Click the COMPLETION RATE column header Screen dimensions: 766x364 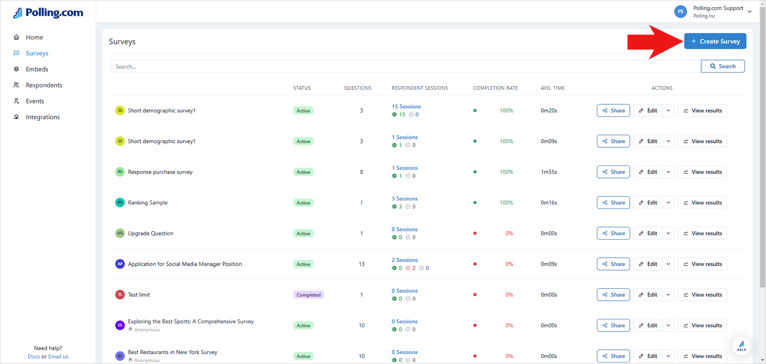[495, 88]
